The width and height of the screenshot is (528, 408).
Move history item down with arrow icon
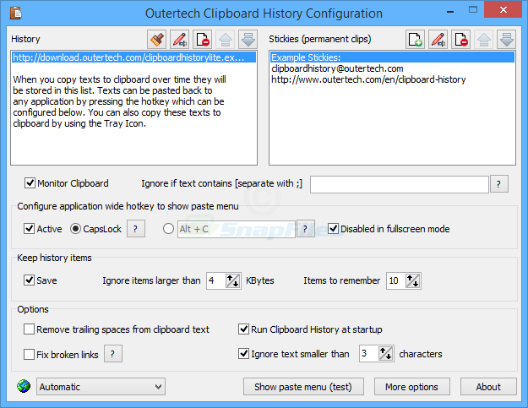pyautogui.click(x=248, y=39)
